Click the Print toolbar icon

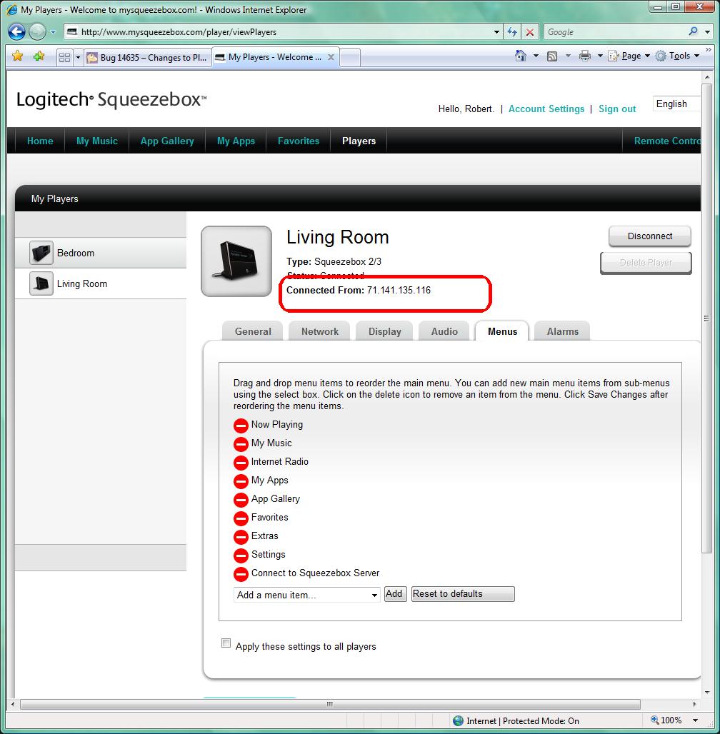click(585, 56)
